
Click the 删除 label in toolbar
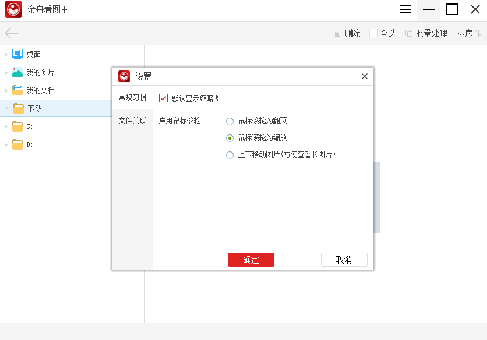click(352, 33)
